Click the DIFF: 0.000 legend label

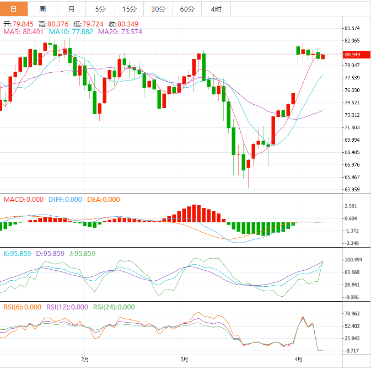tap(64, 200)
